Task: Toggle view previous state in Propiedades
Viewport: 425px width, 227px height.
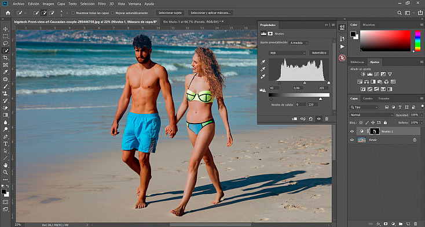Action: tap(303, 118)
